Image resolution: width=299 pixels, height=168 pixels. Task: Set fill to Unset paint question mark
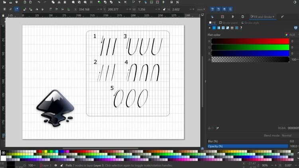click(241, 28)
